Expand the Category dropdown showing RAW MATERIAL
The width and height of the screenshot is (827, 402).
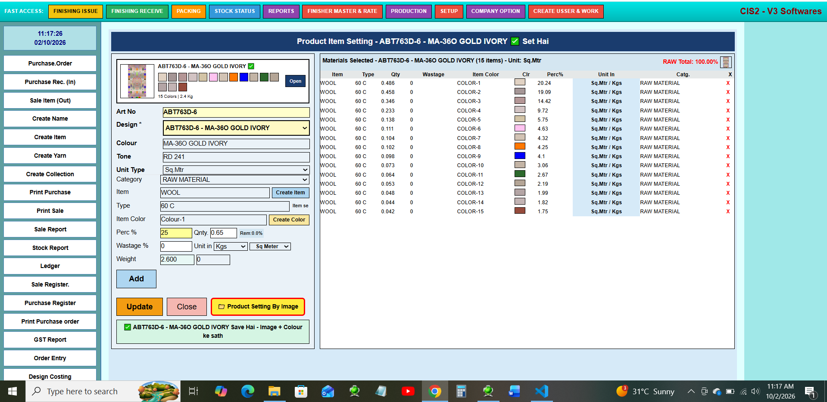pos(235,180)
